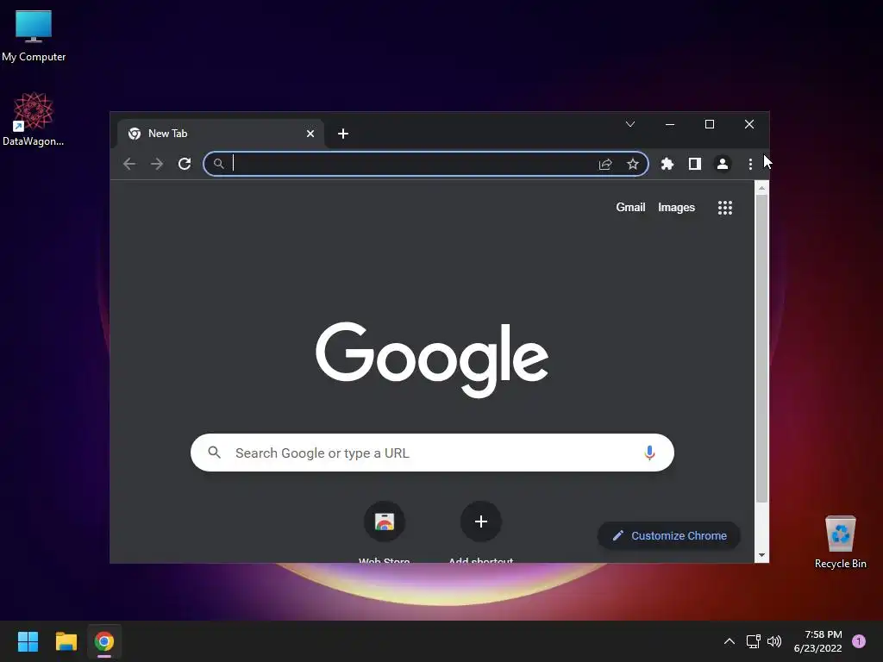Open the profile avatar menu
883x662 pixels.
tap(723, 164)
